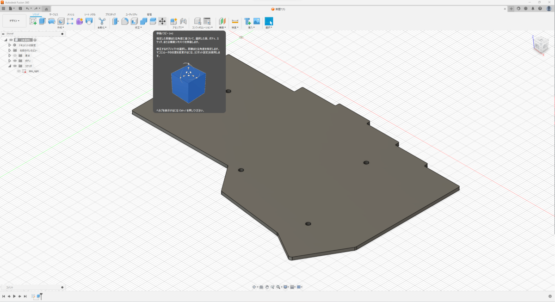This screenshot has height=302, width=555.
Task: Click the Offset Plane construct icon
Action: point(222,21)
